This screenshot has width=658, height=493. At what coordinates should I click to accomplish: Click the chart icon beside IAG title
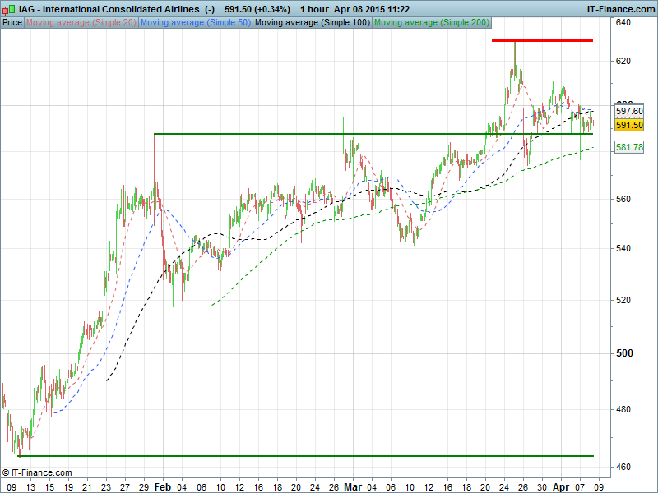tap(8, 9)
